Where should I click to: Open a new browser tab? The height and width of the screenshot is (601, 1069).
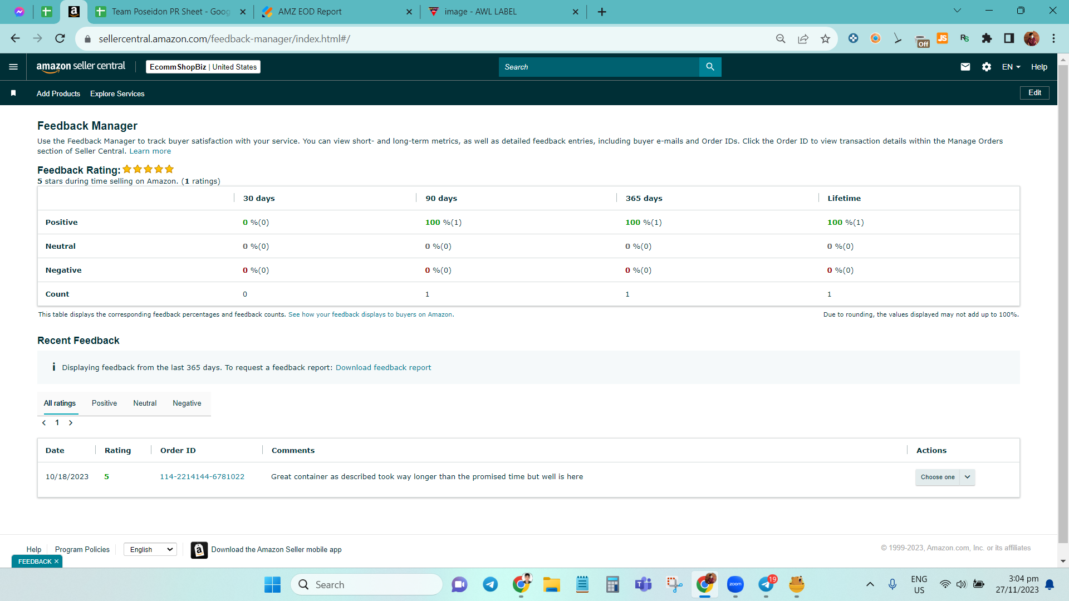(x=602, y=12)
